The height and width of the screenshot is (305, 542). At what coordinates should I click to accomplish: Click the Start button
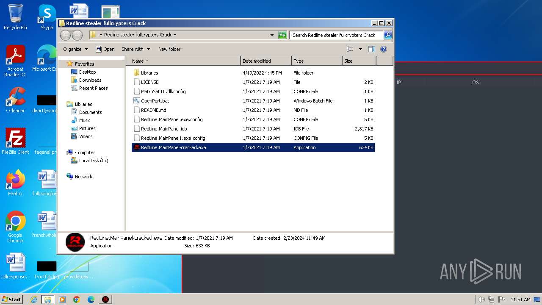point(11,299)
